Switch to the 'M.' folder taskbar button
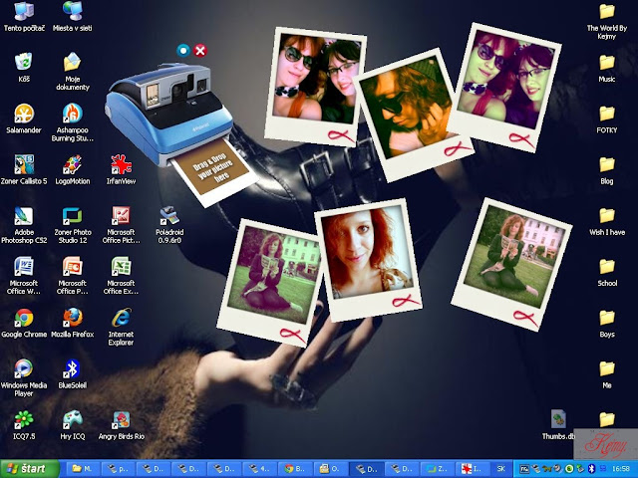638x478 pixels. (83, 469)
